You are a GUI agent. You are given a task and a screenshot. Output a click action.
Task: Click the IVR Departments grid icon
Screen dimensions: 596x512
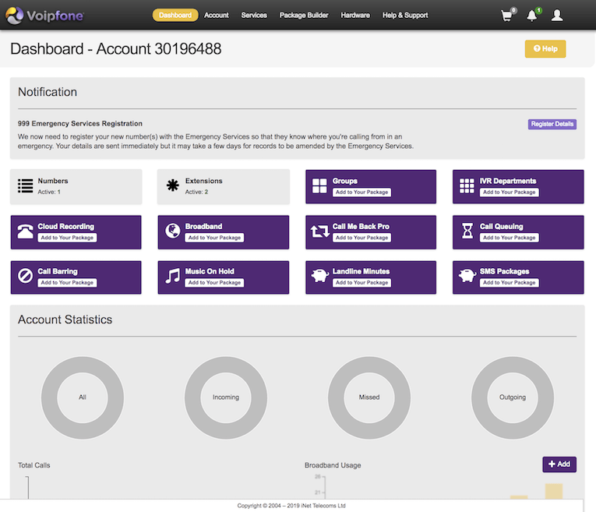[467, 186]
